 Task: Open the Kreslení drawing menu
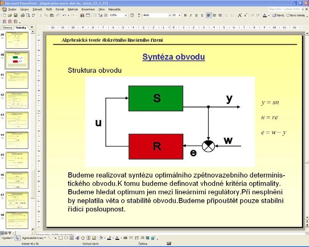8,238
